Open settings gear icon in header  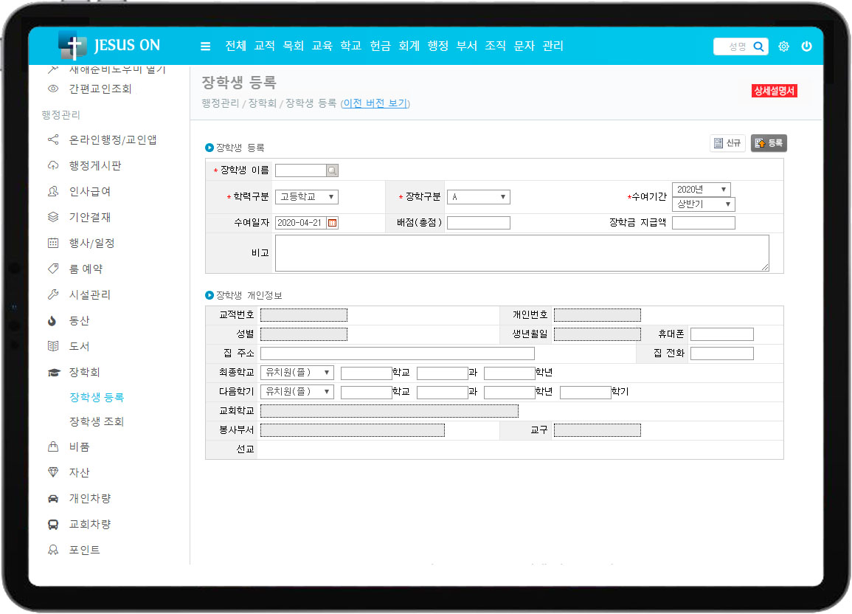coord(783,46)
